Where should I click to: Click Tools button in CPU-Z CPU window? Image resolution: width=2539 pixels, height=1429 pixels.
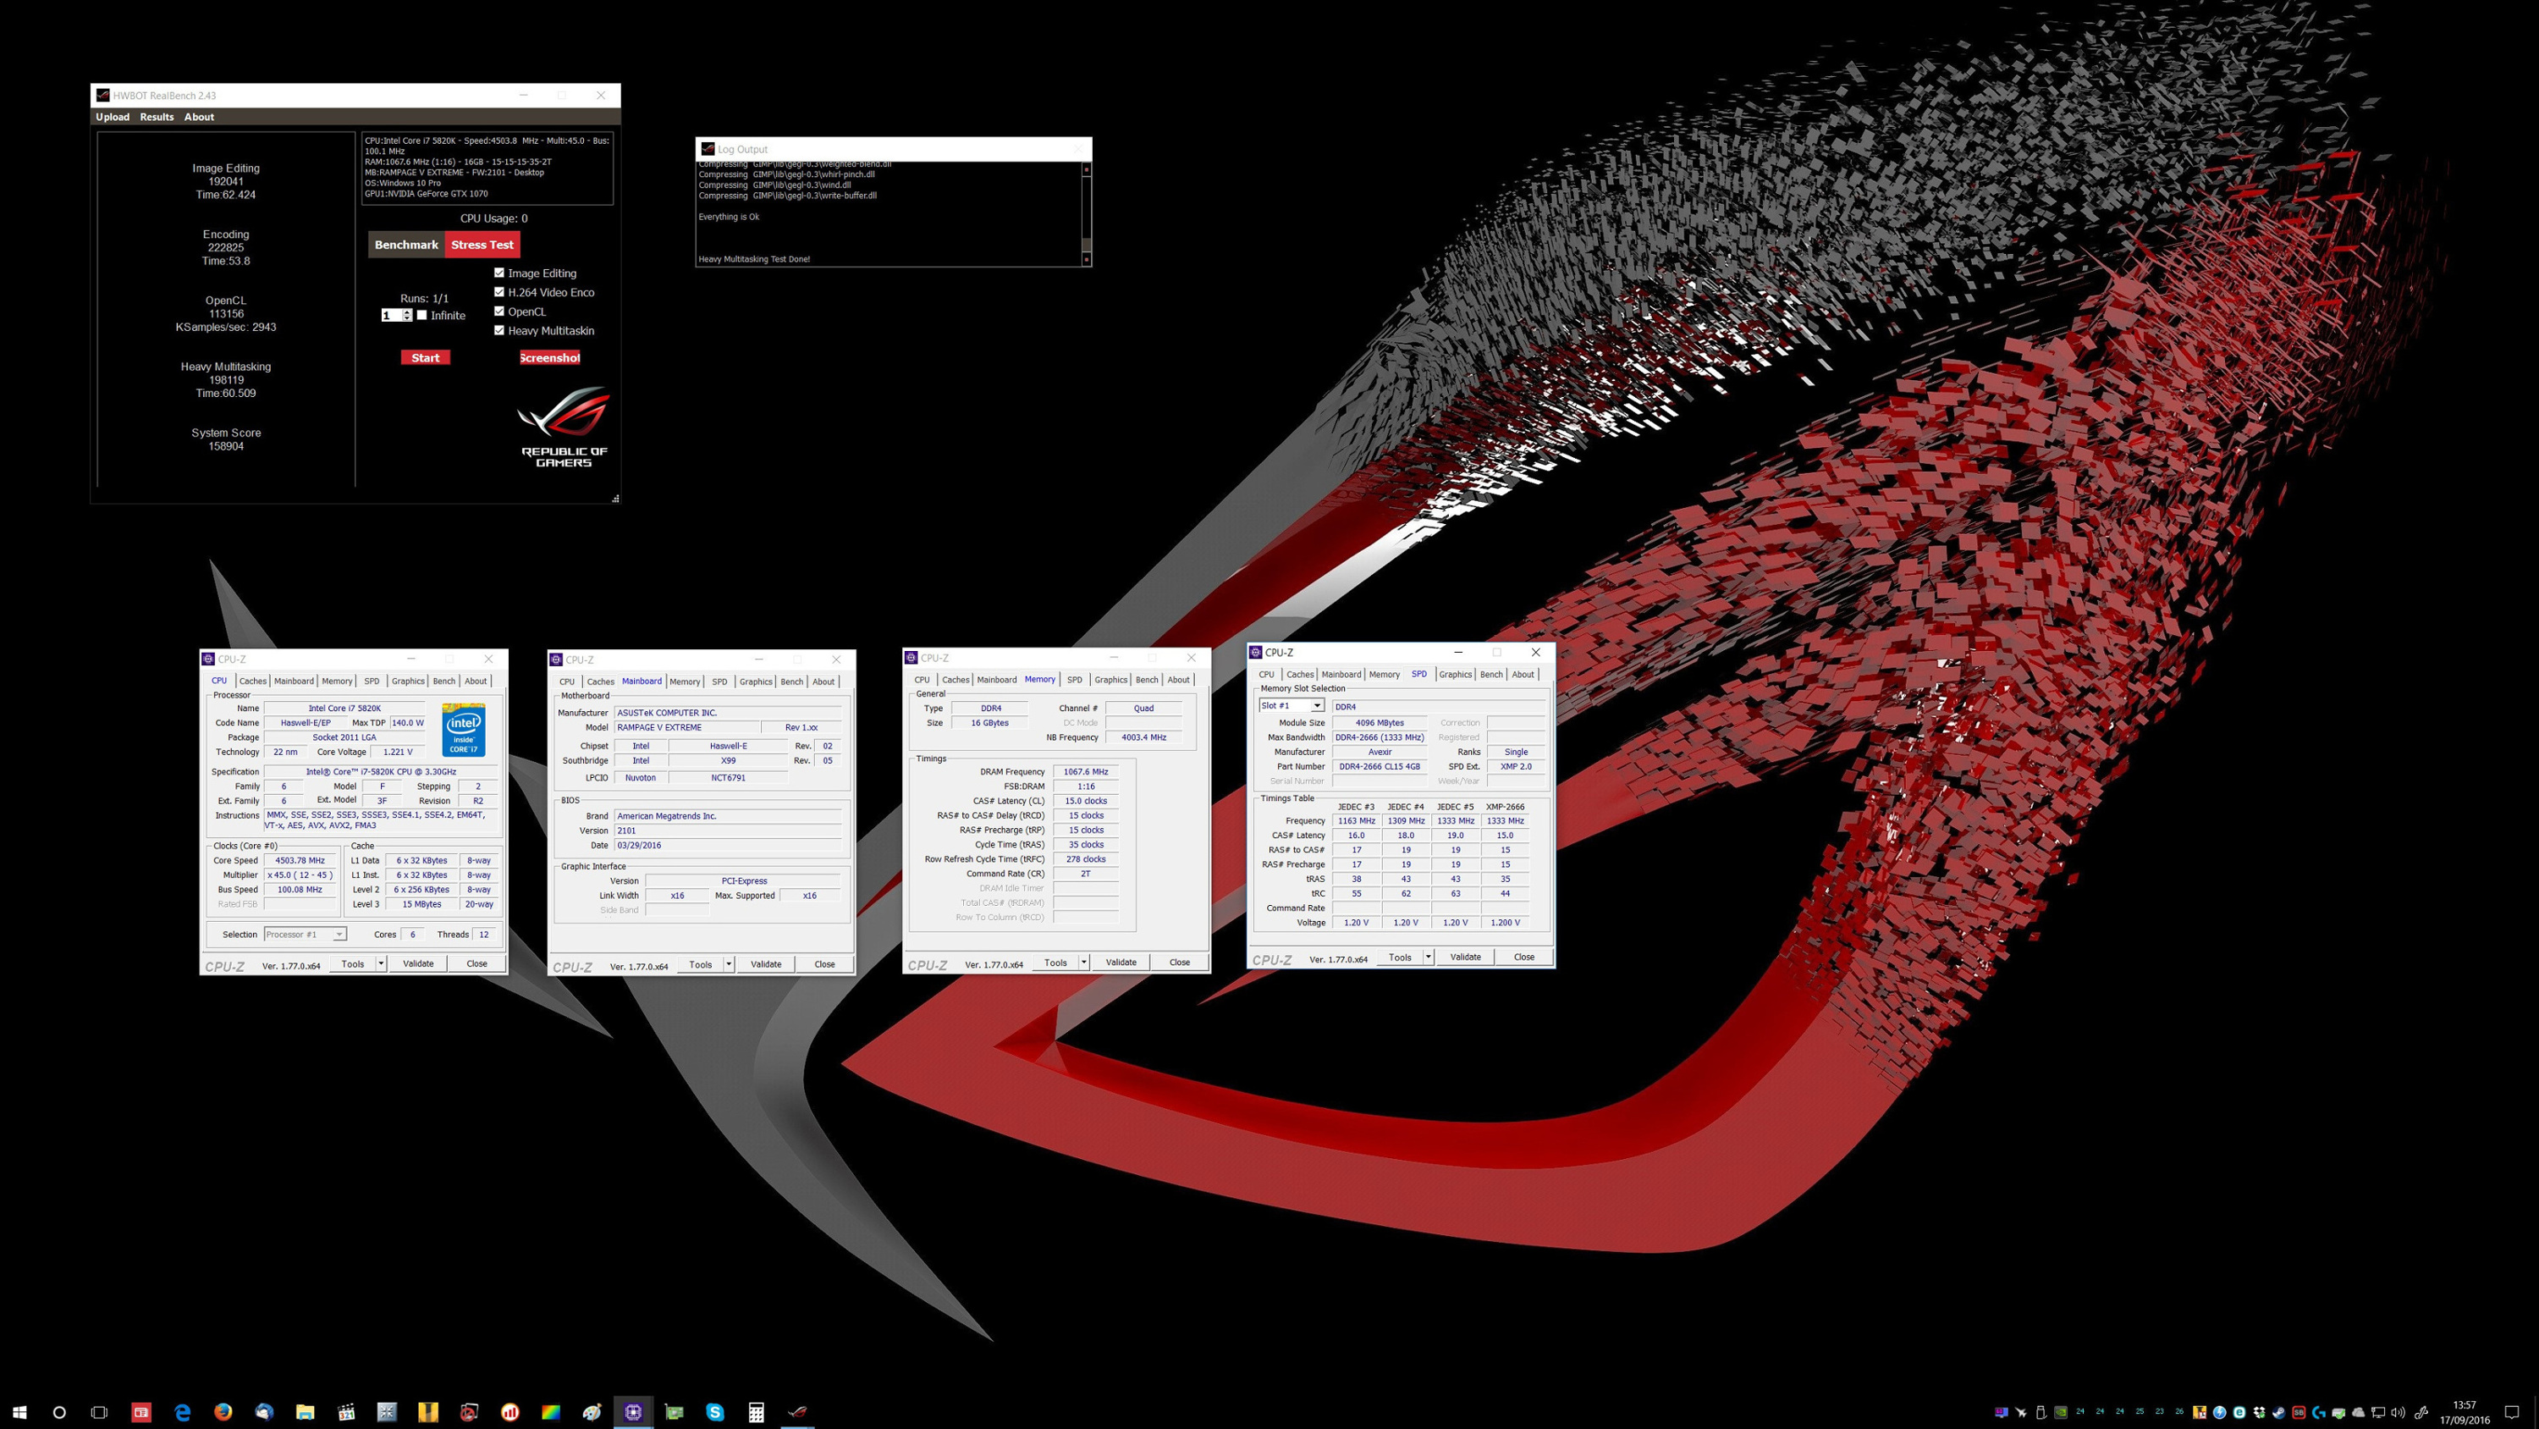[x=353, y=963]
